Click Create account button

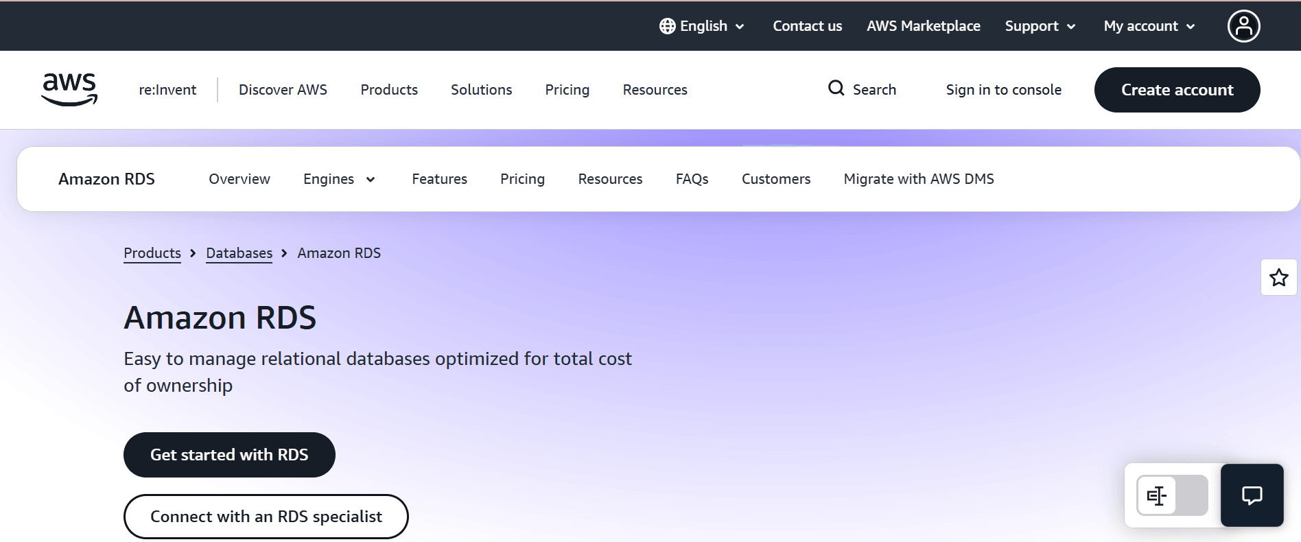point(1177,90)
